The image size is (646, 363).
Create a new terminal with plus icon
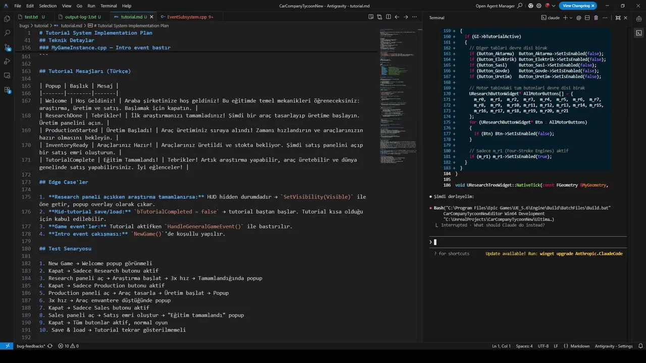565,18
